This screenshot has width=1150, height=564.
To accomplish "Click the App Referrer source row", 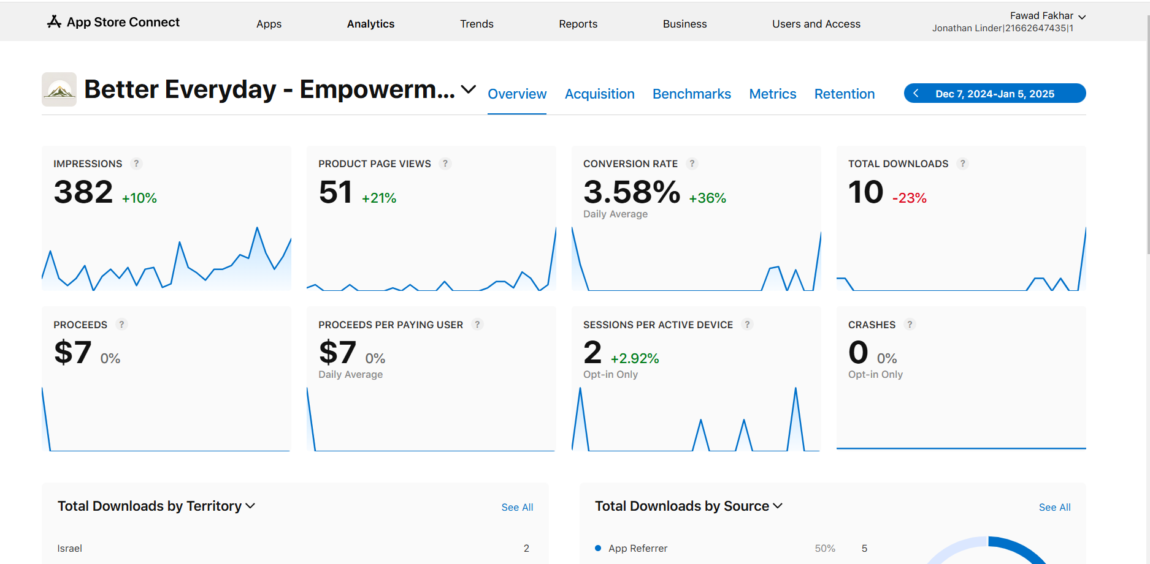I will (x=732, y=548).
